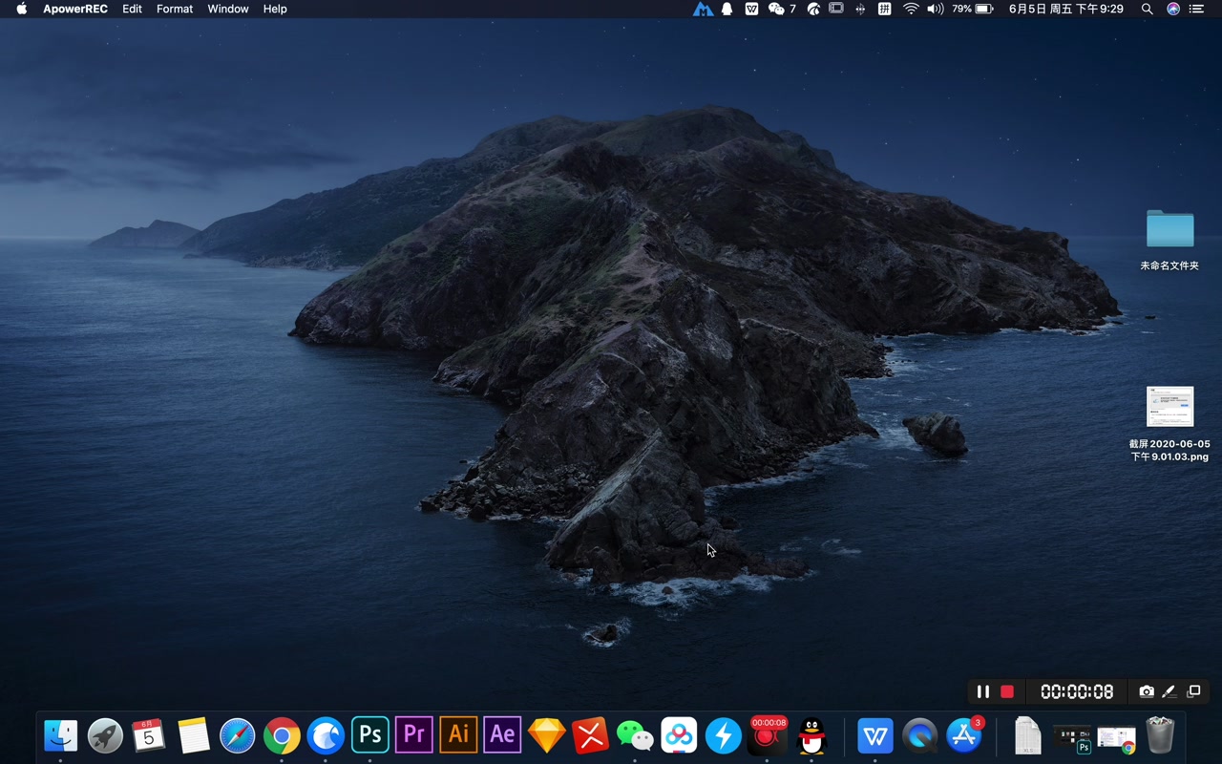Open the red X app in Dock

[x=591, y=735]
